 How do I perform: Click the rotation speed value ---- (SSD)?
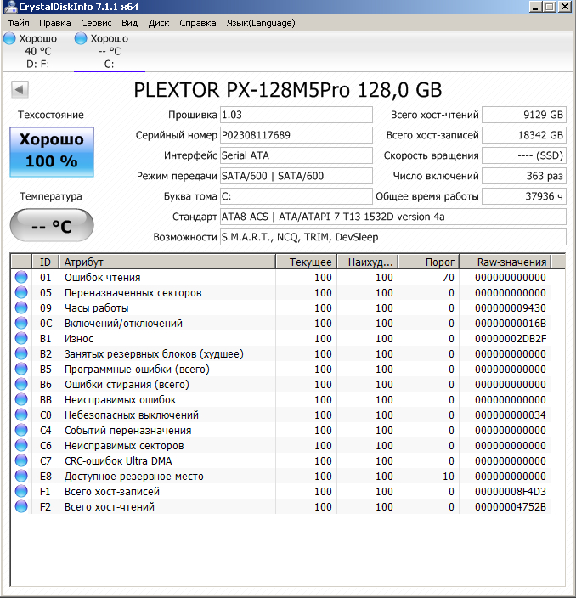(x=524, y=155)
